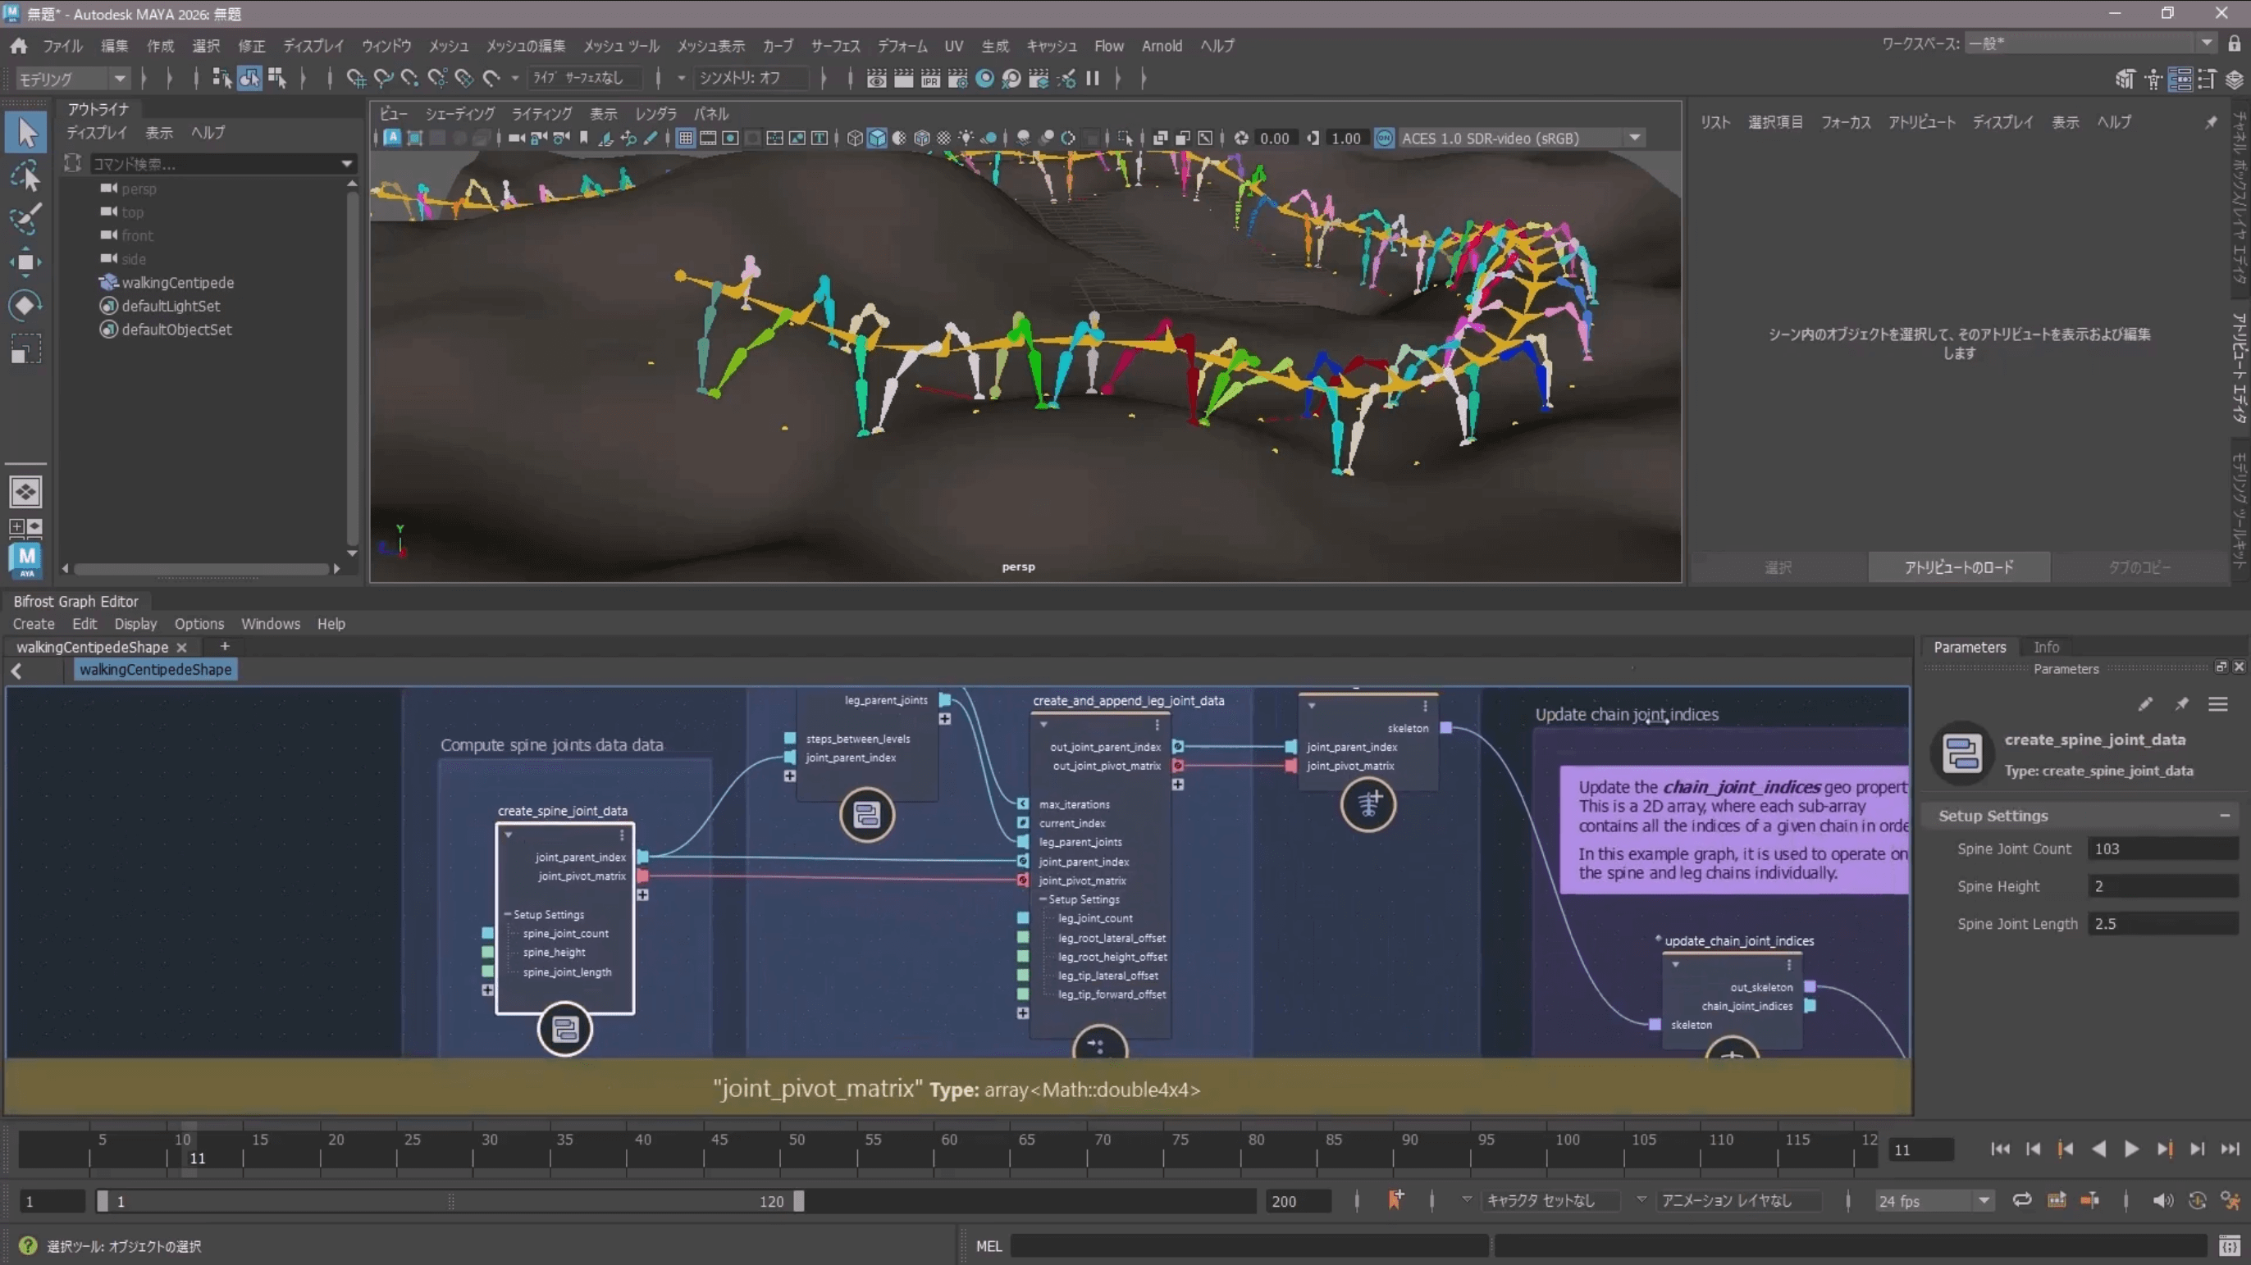Open the script editor icon at bottom right
This screenshot has width=2251, height=1265.
coord(2229,1246)
